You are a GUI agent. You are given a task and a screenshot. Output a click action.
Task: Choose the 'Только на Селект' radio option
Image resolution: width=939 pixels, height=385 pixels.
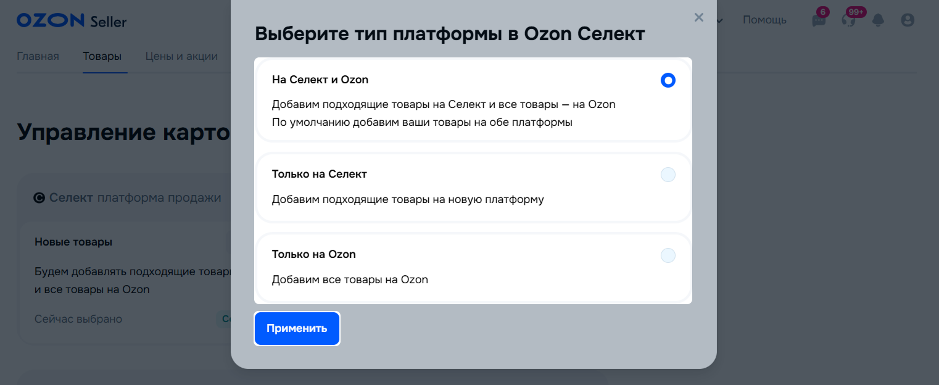pos(668,175)
